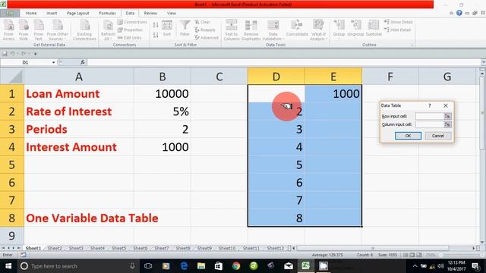Switch to the Formulas tab
Viewport: 486px width, 273px height.
pos(107,14)
